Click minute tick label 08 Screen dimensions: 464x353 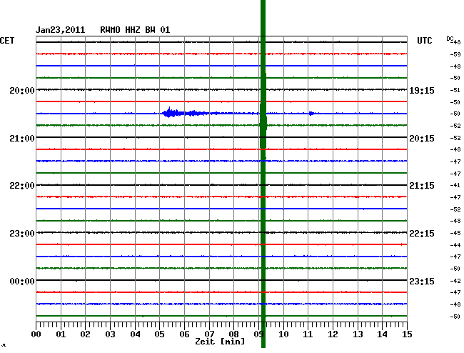(233, 334)
